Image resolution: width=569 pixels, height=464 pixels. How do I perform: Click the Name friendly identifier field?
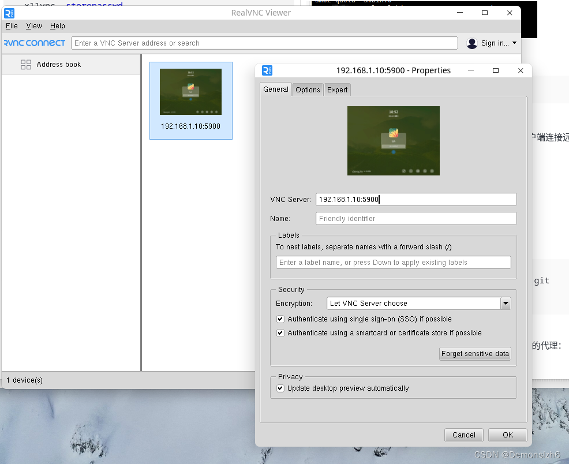click(x=416, y=218)
